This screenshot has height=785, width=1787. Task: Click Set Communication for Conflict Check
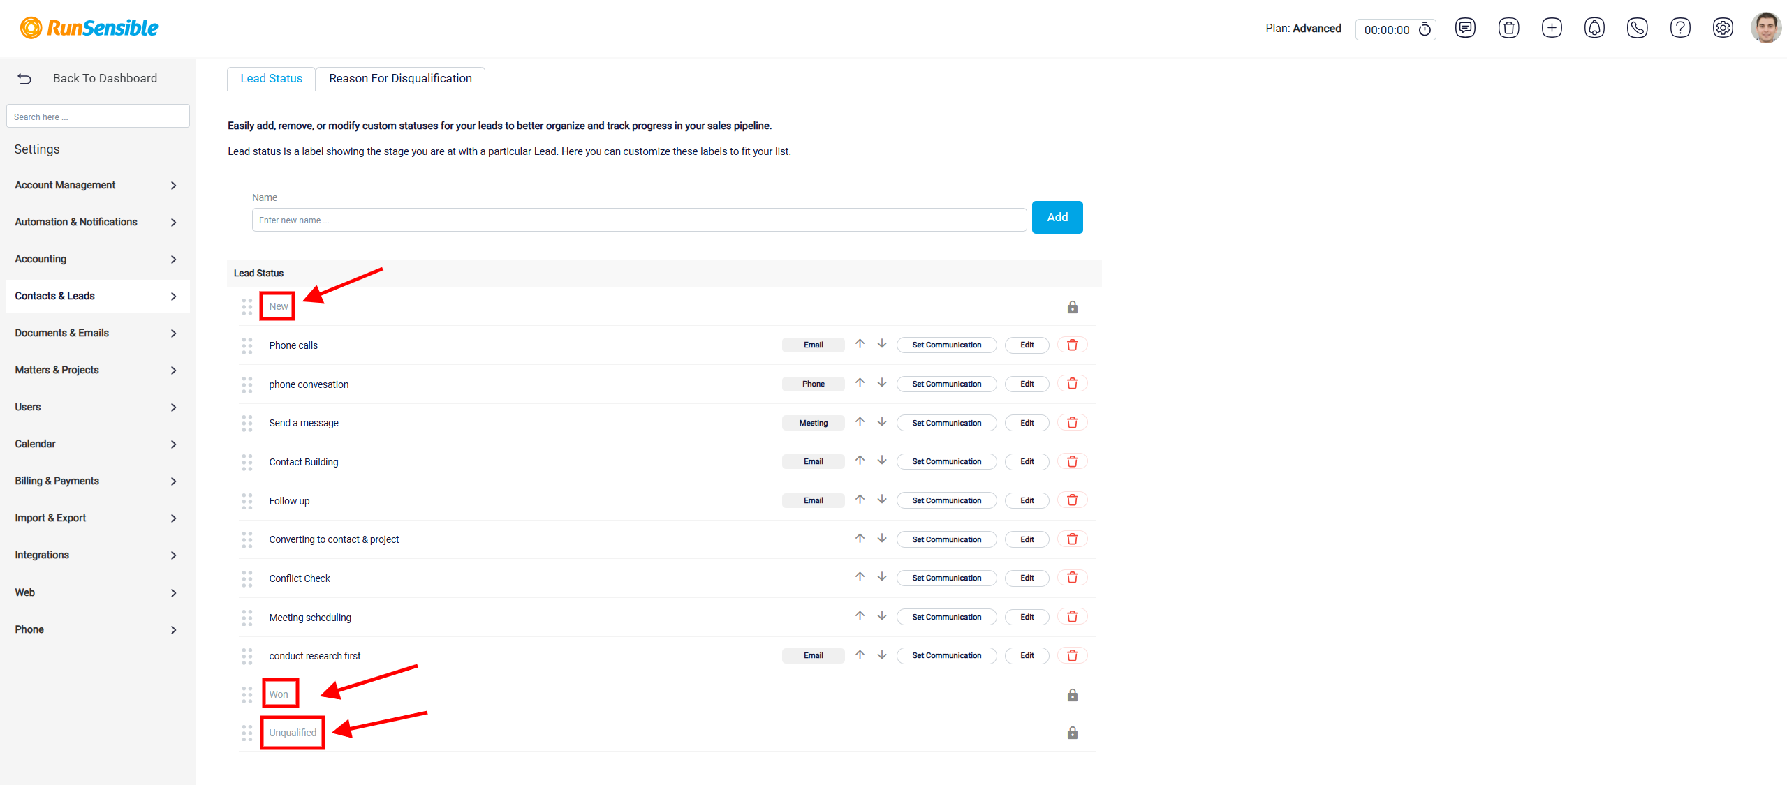pos(946,578)
